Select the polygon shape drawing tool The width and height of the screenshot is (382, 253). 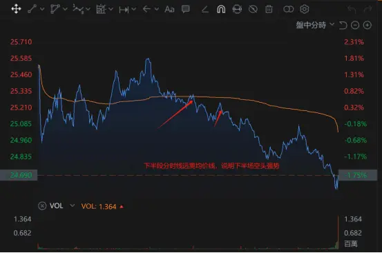(55, 9)
